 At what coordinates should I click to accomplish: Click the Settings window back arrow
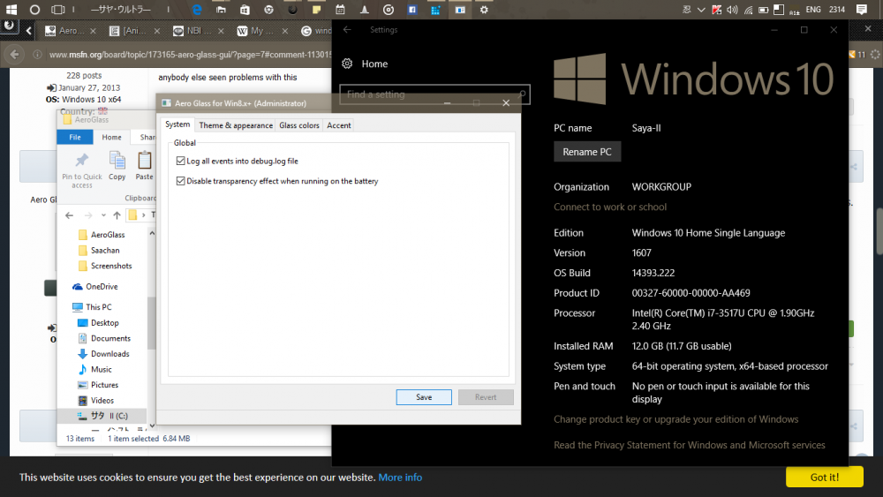pyautogui.click(x=347, y=29)
